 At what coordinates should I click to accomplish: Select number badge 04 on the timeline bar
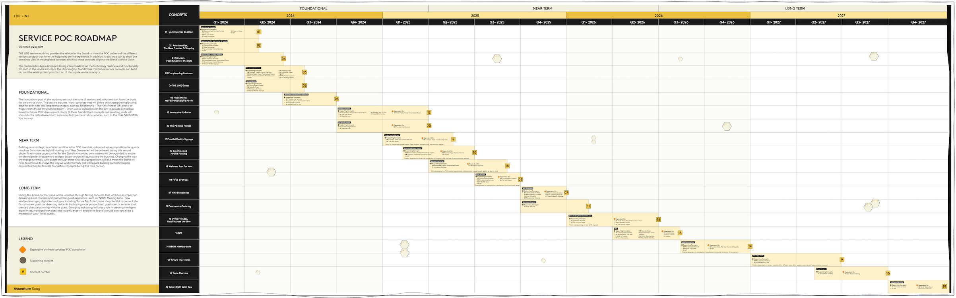coord(283,59)
